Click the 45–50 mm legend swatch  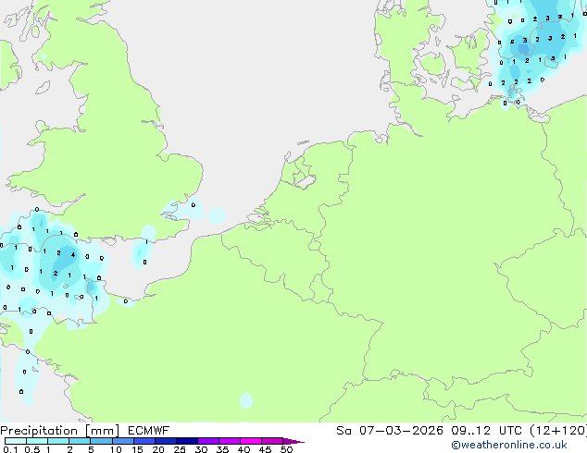point(272,441)
